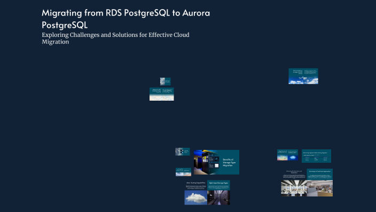This screenshot has width=376, height=212.
Task: Open the small sky slide below the square-icons slide
Action: (183, 172)
